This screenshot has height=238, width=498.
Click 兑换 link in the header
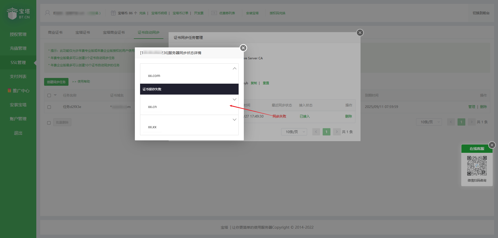coord(142,13)
